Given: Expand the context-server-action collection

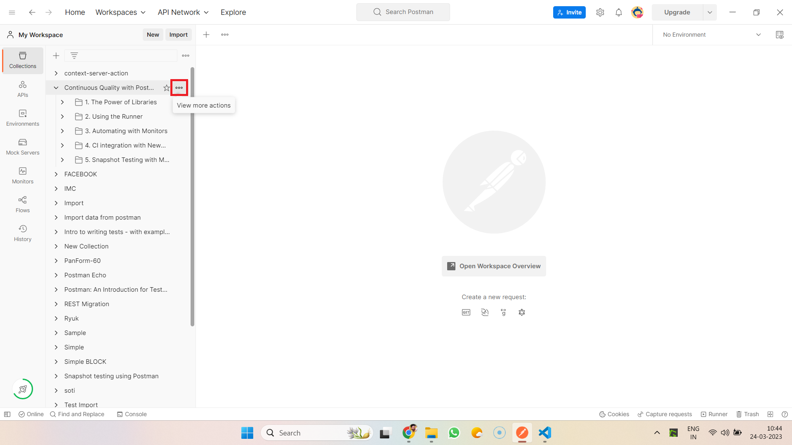Looking at the screenshot, I should click(56, 73).
